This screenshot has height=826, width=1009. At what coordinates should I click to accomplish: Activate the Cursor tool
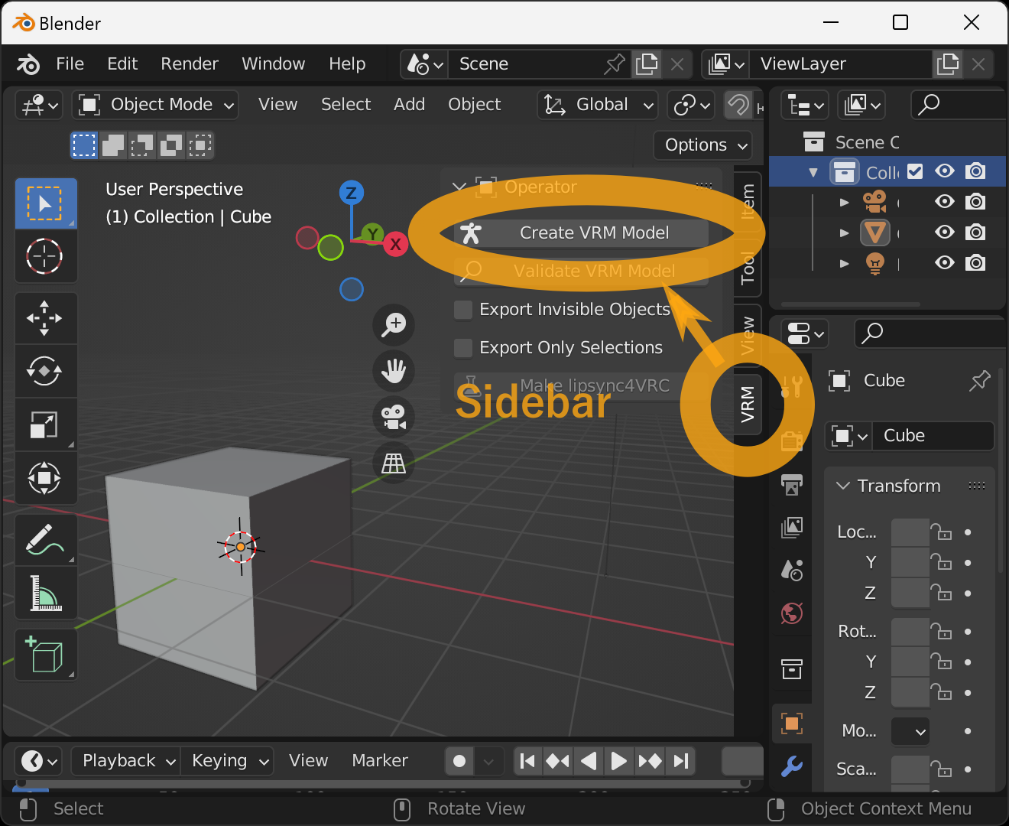(45, 256)
